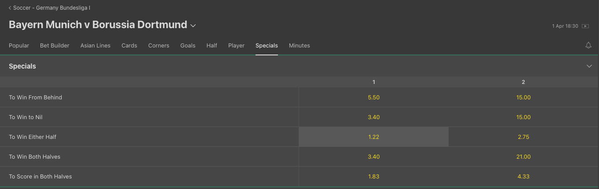Open the match selector dropdown arrow
This screenshot has width=599, height=189.
click(x=193, y=26)
